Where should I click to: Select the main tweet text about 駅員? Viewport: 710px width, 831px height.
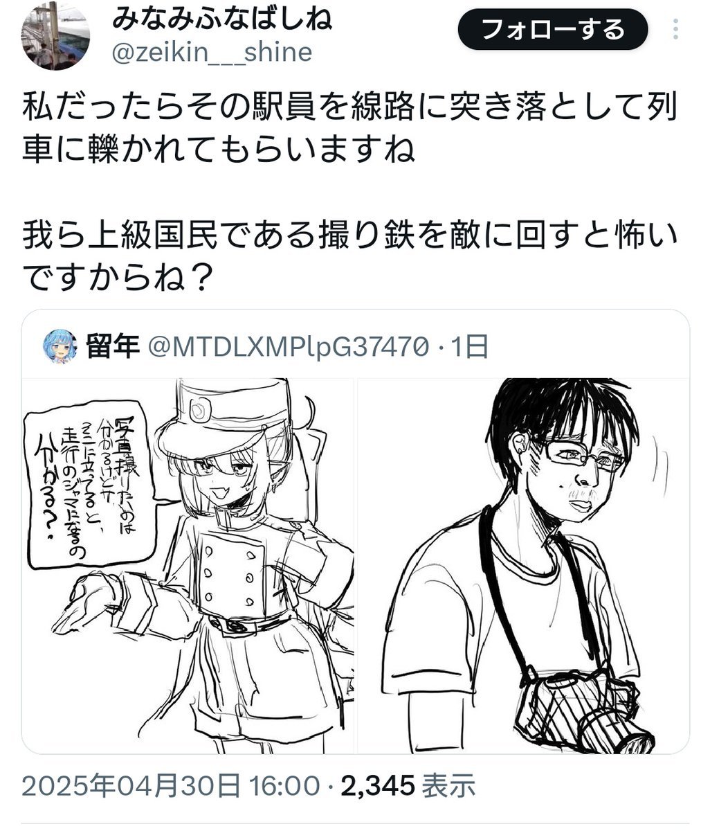351,129
